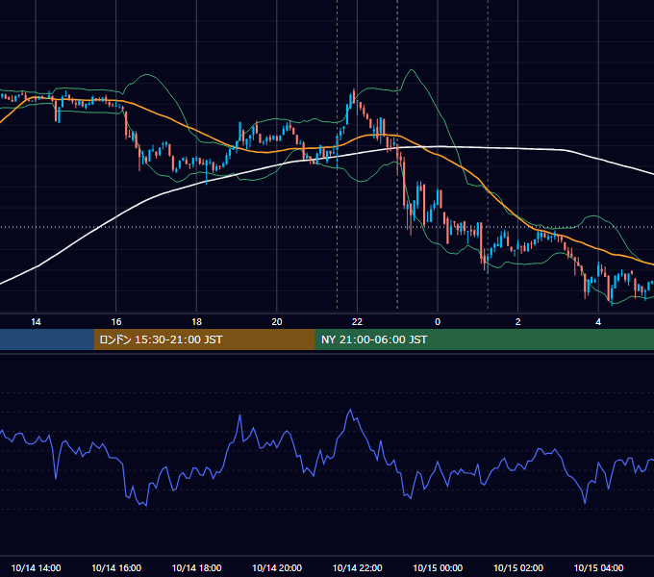Screen dimensions: 654x577
Task: Click the 10/14 22:00 date label
Action: coord(357,568)
